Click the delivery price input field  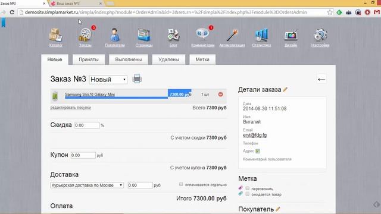(x=140, y=185)
